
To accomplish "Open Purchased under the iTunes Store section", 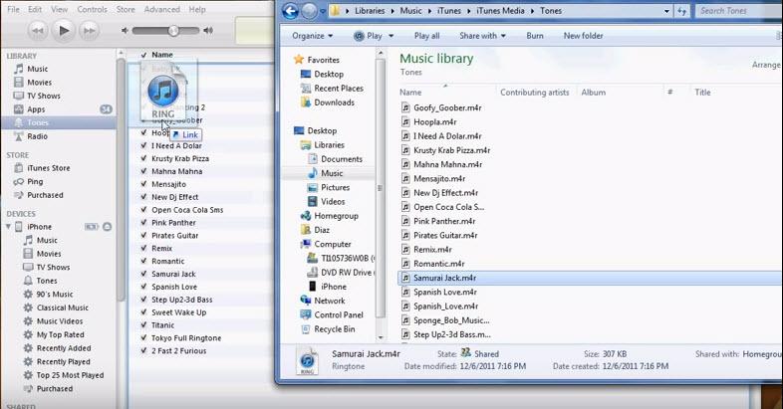I will pos(45,195).
